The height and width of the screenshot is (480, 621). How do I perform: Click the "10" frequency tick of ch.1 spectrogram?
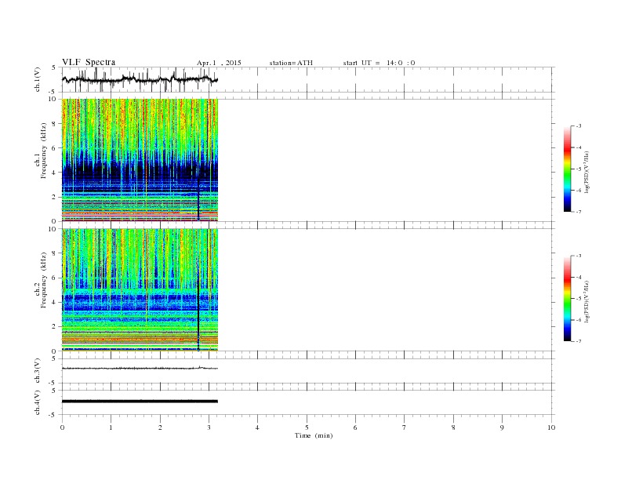pyautogui.click(x=53, y=99)
